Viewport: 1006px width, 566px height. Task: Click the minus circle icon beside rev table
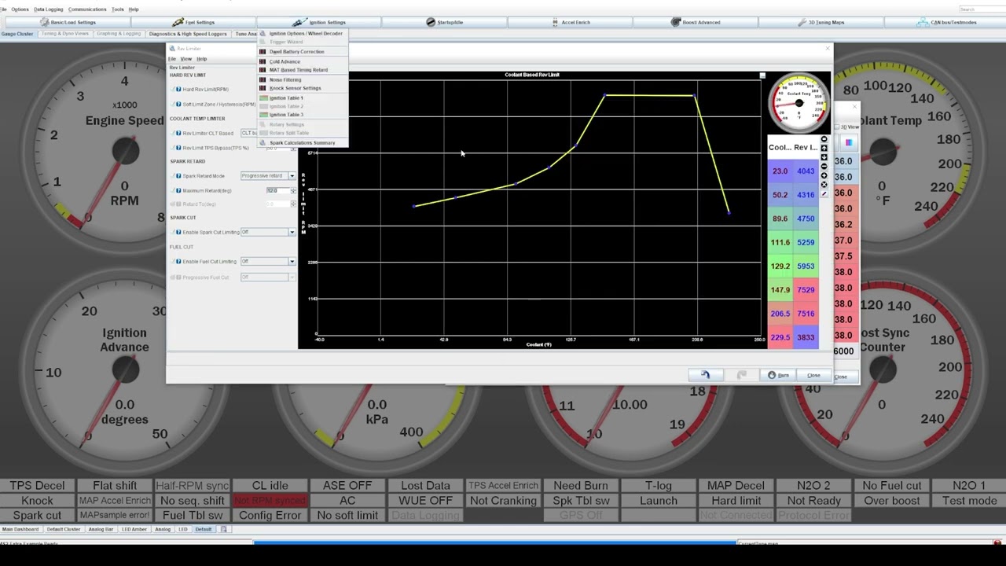[824, 167]
